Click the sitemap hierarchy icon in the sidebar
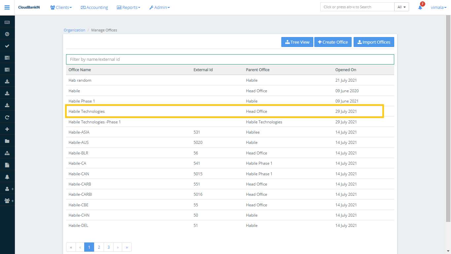This screenshot has width=451, height=254. click(x=7, y=153)
